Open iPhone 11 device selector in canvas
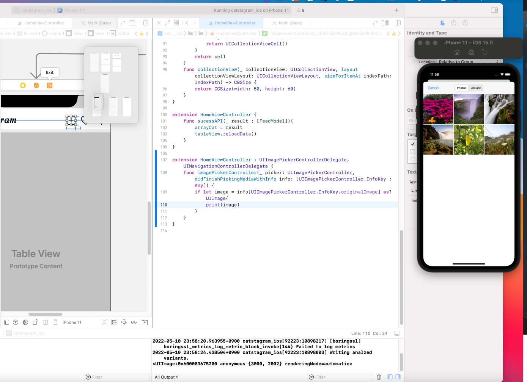The height and width of the screenshot is (382, 527). coord(72,323)
